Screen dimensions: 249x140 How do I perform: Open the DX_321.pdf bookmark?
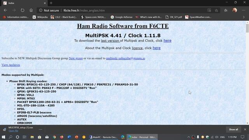coord(174,17)
